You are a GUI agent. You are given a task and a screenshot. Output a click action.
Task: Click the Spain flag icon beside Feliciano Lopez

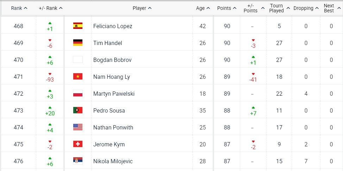pyautogui.click(x=77, y=26)
